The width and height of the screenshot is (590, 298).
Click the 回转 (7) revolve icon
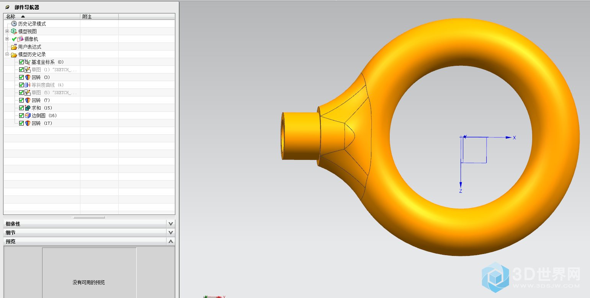[28, 100]
